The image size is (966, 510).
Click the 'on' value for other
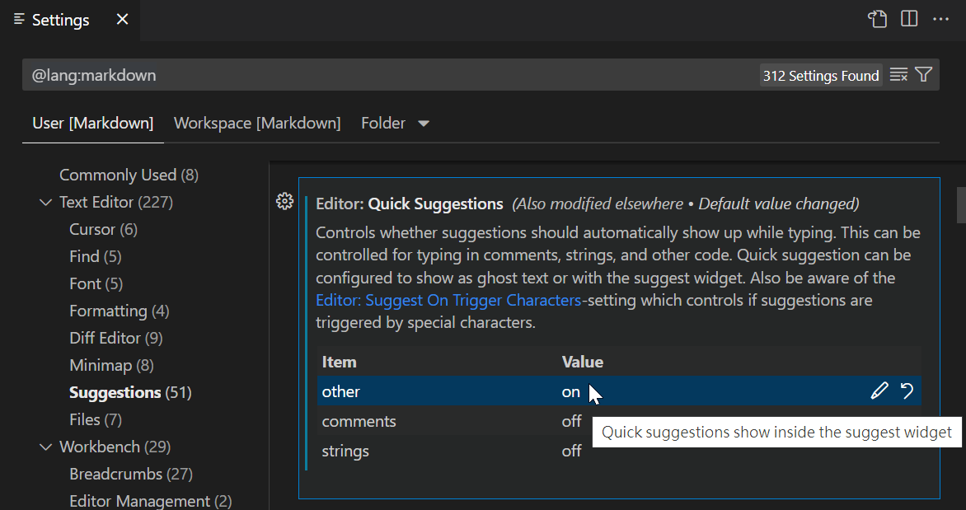[570, 391]
